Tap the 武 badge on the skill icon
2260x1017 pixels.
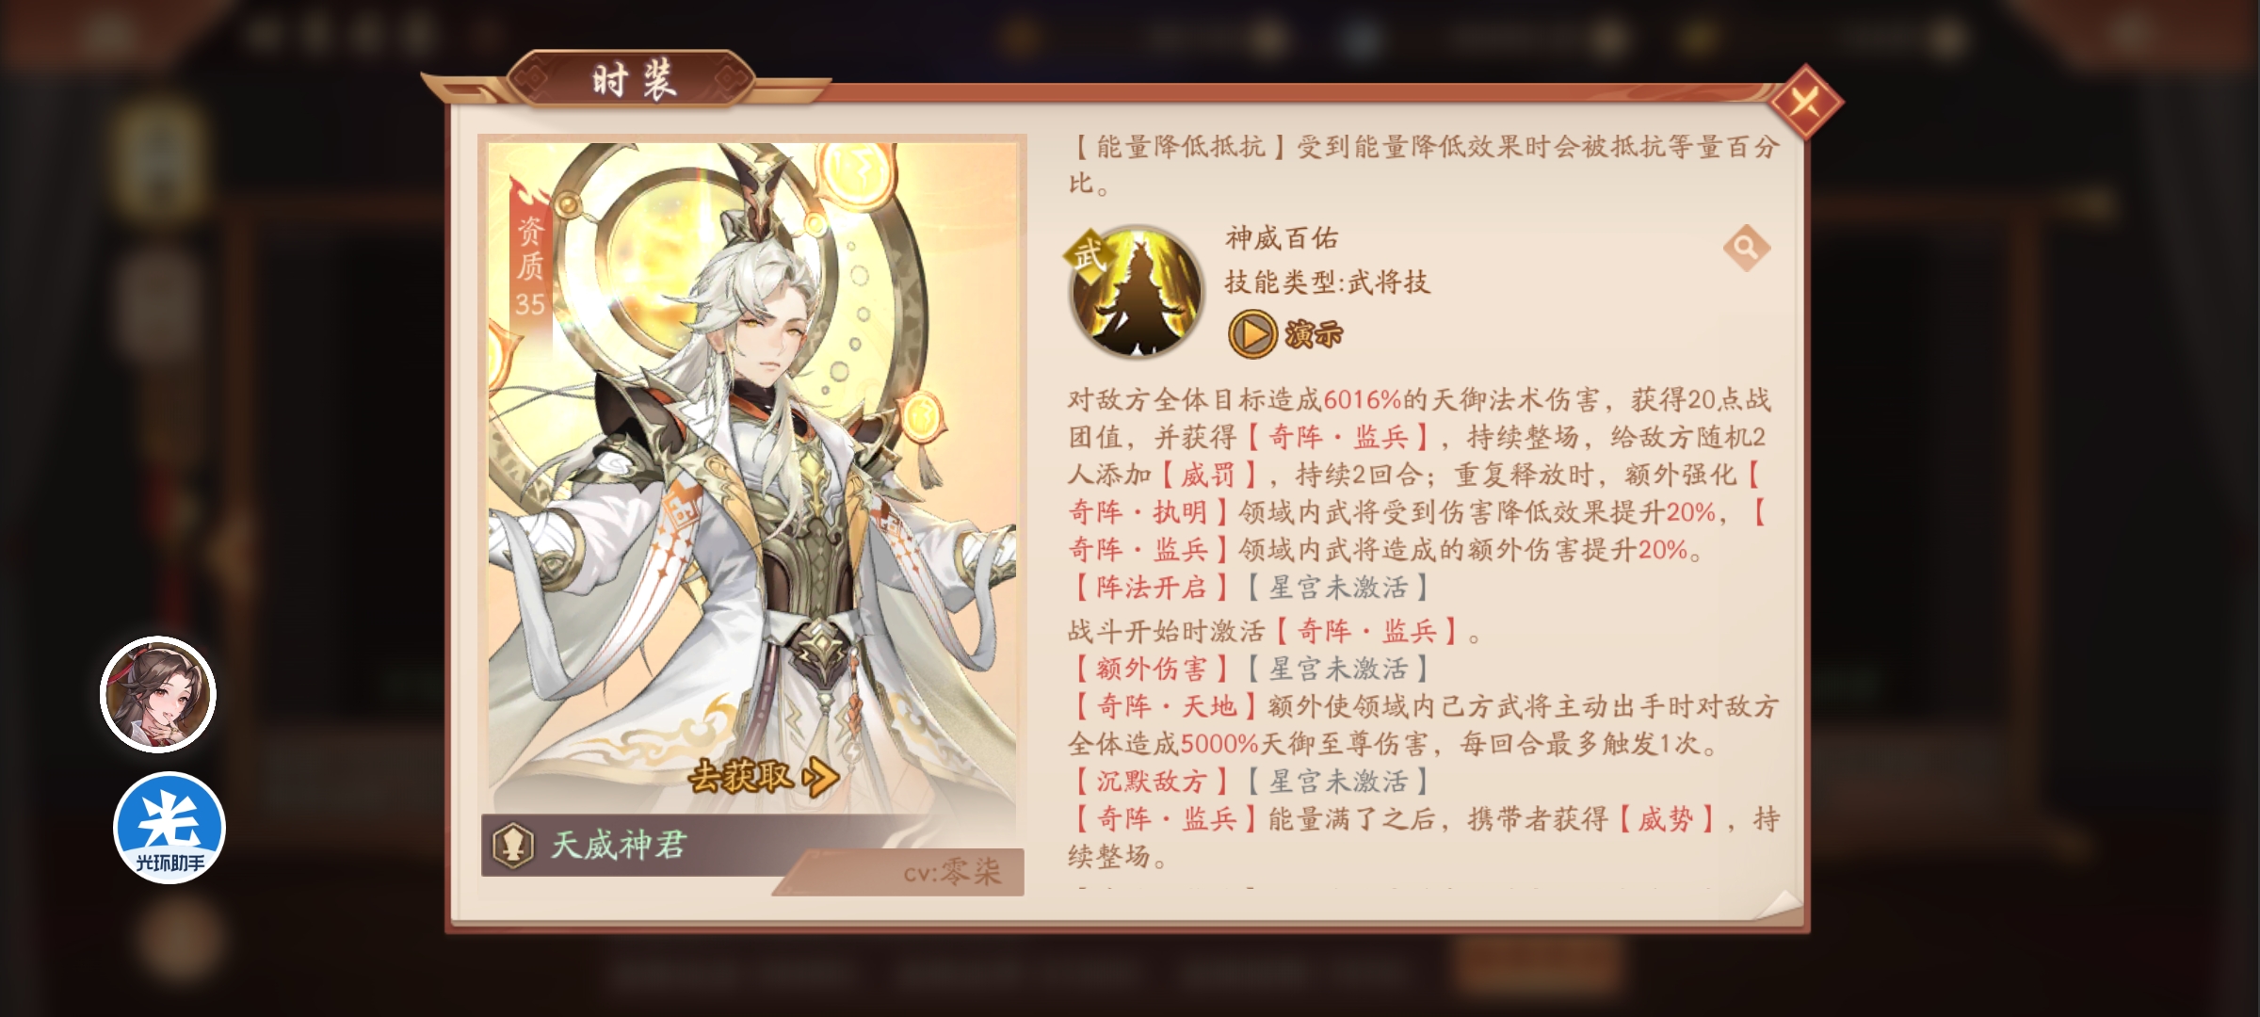tap(1088, 253)
